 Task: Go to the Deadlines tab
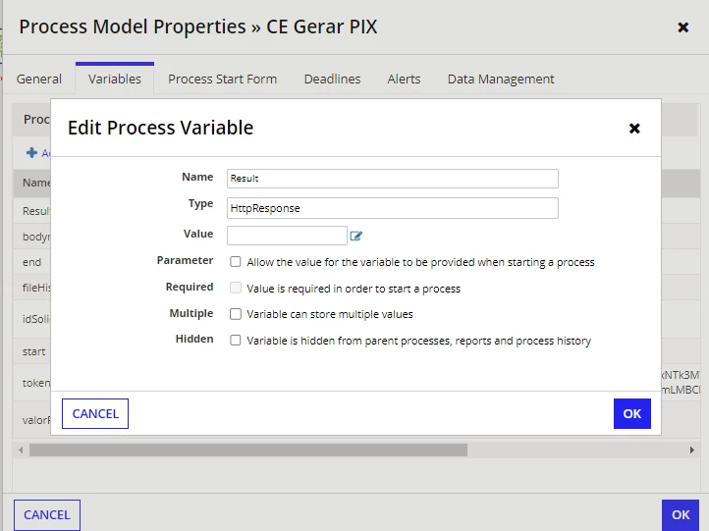pos(332,79)
